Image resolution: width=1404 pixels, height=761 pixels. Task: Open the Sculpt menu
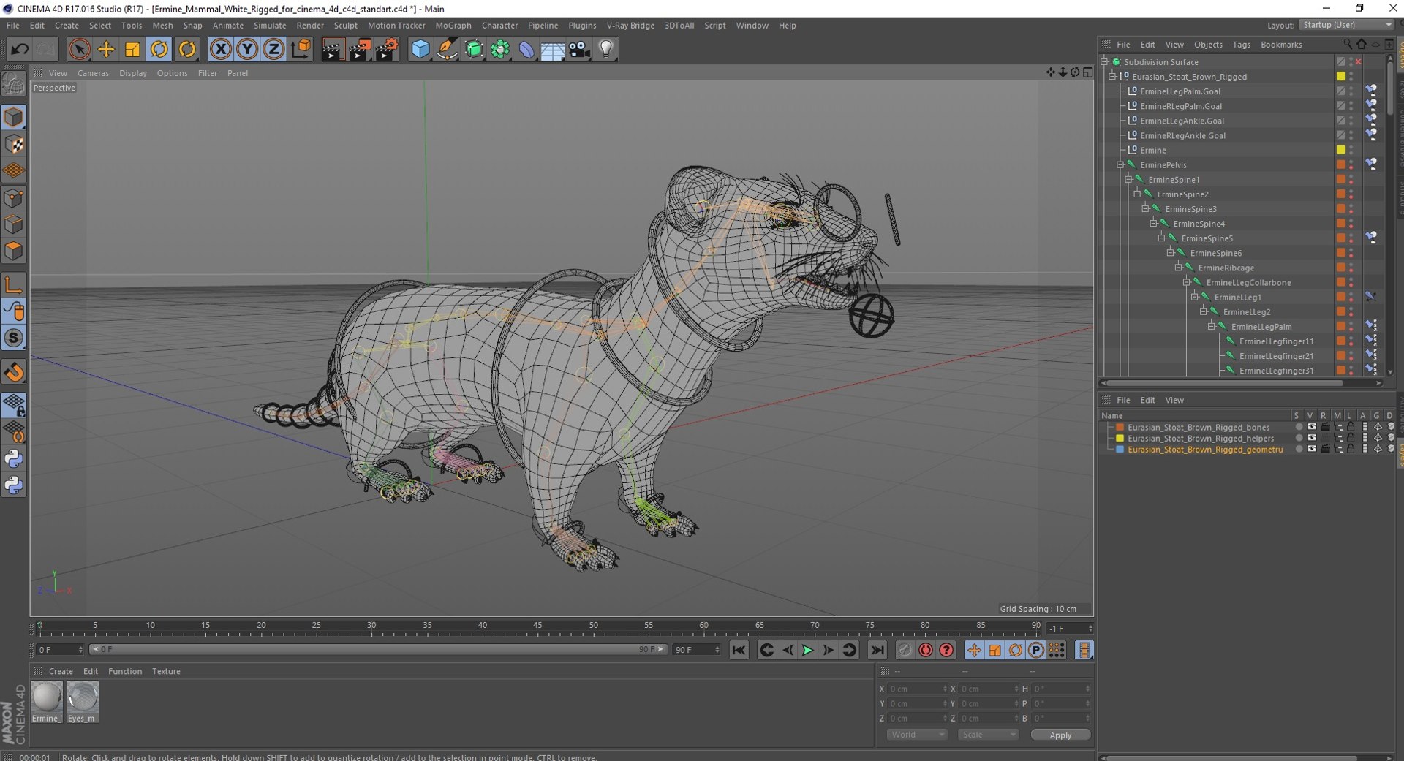click(346, 26)
